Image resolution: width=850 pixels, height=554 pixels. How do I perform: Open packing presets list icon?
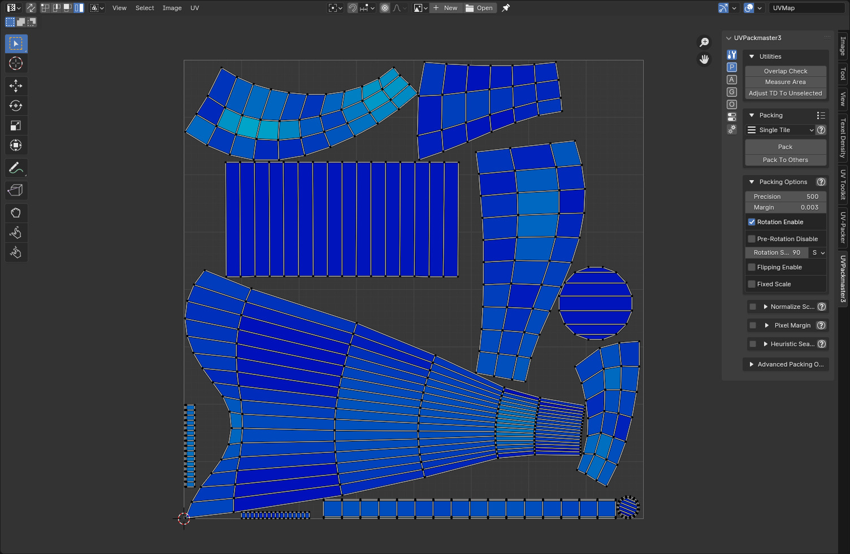tap(821, 115)
